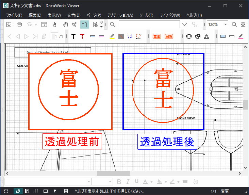249x195 pixels.
Task: Apply the 回覧 stamp
Action: click(x=169, y=36)
